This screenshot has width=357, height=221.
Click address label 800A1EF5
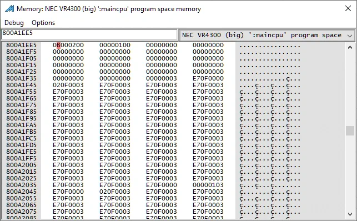22,52
